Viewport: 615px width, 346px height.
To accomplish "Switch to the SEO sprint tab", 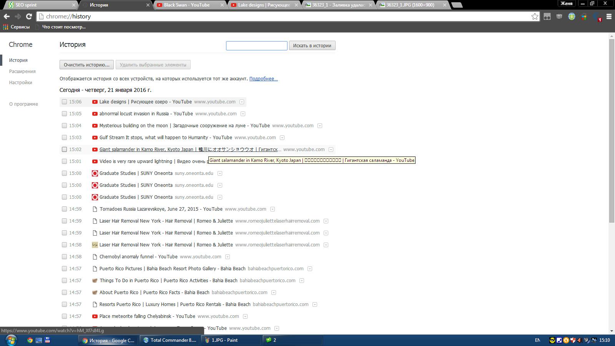I will click(41, 5).
